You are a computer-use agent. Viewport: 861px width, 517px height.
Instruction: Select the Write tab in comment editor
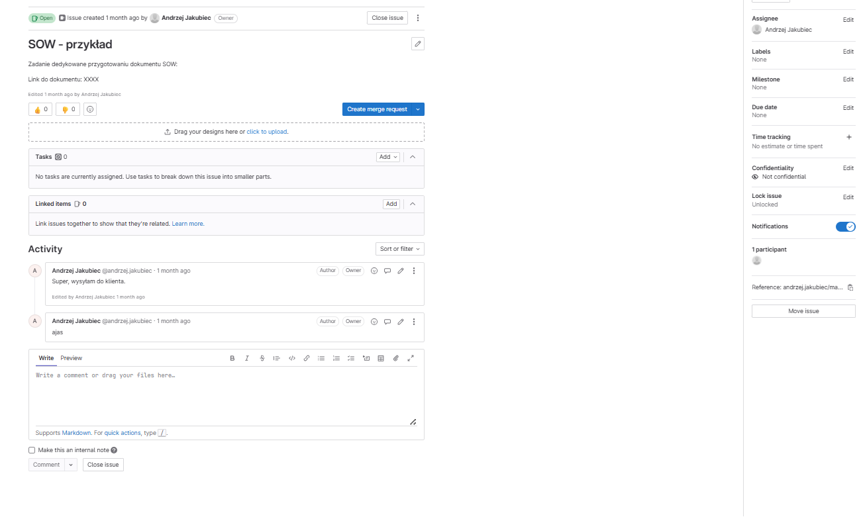coord(46,358)
